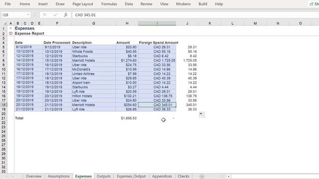Select the McDonald's description cell
This screenshot has height=179, width=319.
pos(94,70)
